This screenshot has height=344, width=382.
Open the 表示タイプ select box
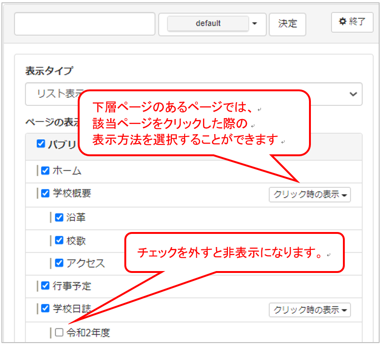(194, 94)
